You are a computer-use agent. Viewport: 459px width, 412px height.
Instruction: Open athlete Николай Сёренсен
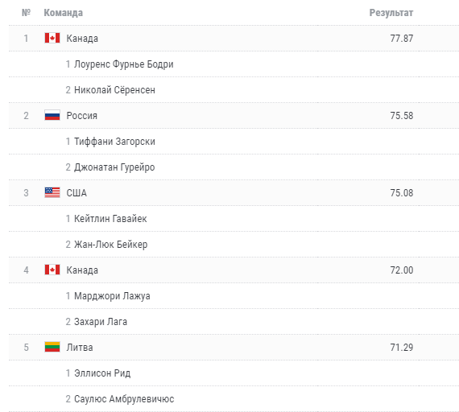click(x=114, y=90)
